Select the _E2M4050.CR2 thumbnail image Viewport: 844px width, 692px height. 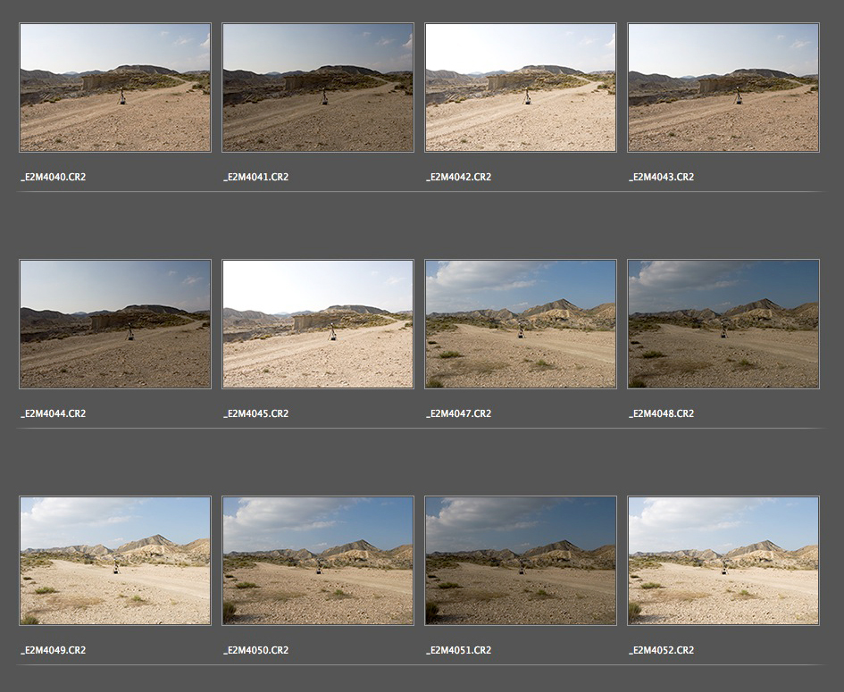318,561
